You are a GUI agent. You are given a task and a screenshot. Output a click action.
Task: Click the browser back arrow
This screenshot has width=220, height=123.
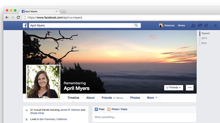point(7,18)
